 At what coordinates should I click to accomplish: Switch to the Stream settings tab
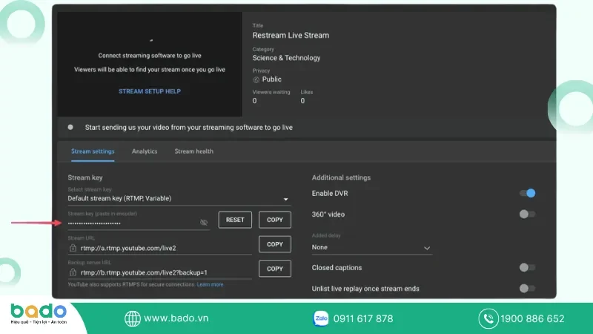93,151
